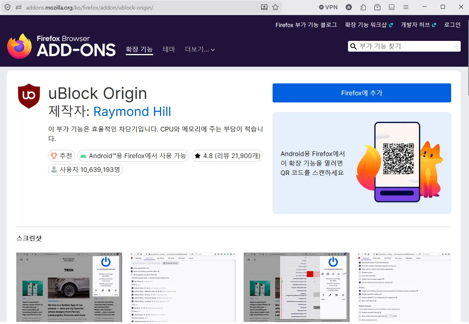This screenshot has height=324, width=469.
Task: Open third screenshot with red request matrix
Action: [296, 287]
